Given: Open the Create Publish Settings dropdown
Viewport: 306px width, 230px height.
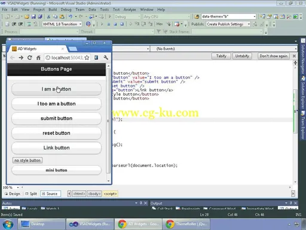Looking at the screenshot, I should 228,24.
